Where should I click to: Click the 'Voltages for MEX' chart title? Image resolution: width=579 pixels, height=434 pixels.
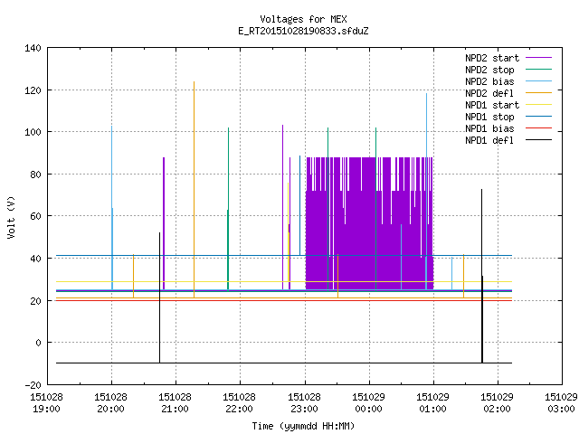tap(303, 19)
